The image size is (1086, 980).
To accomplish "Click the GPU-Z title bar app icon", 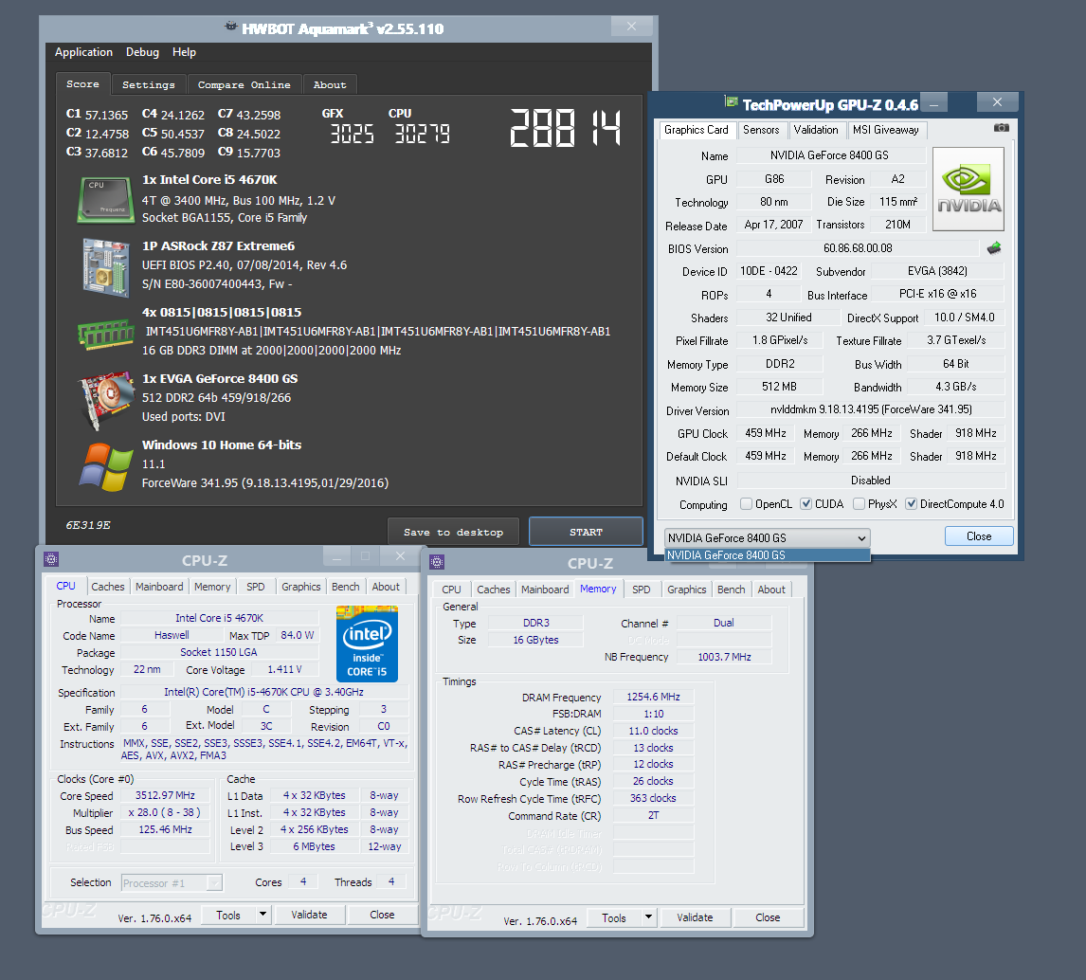I will point(731,102).
